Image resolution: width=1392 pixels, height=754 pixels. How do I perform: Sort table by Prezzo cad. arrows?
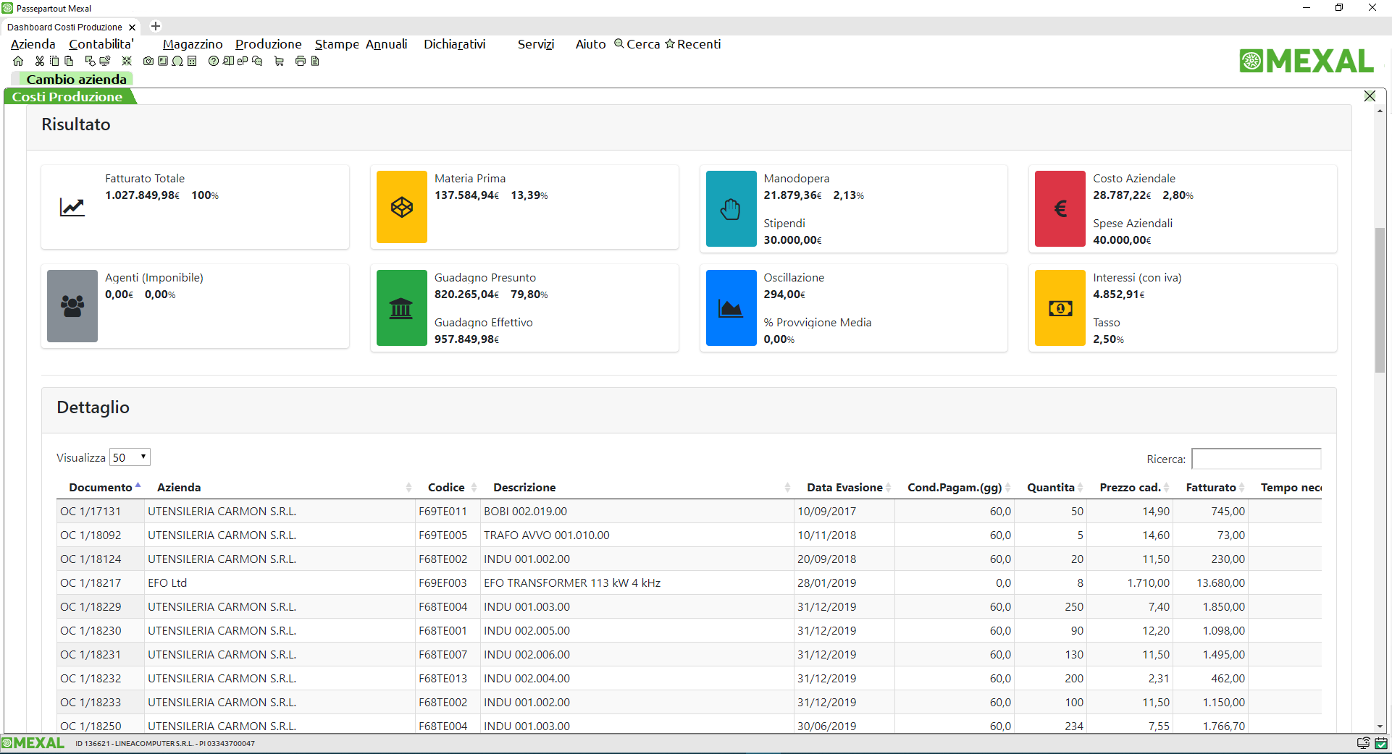(1167, 488)
